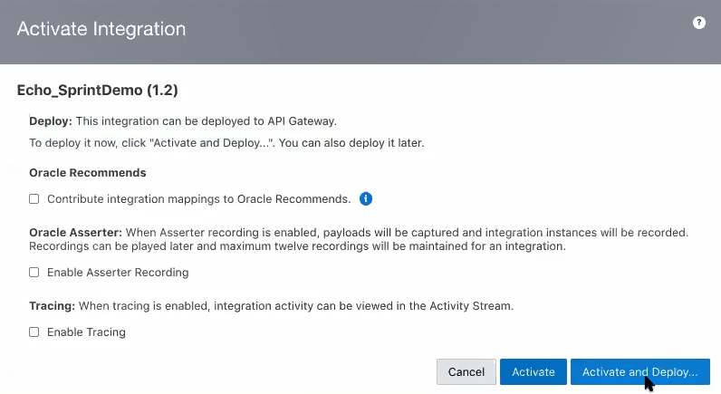Viewport: 721px width, 394px height.
Task: Click the bold 'Deploy:' label
Action: click(x=51, y=120)
